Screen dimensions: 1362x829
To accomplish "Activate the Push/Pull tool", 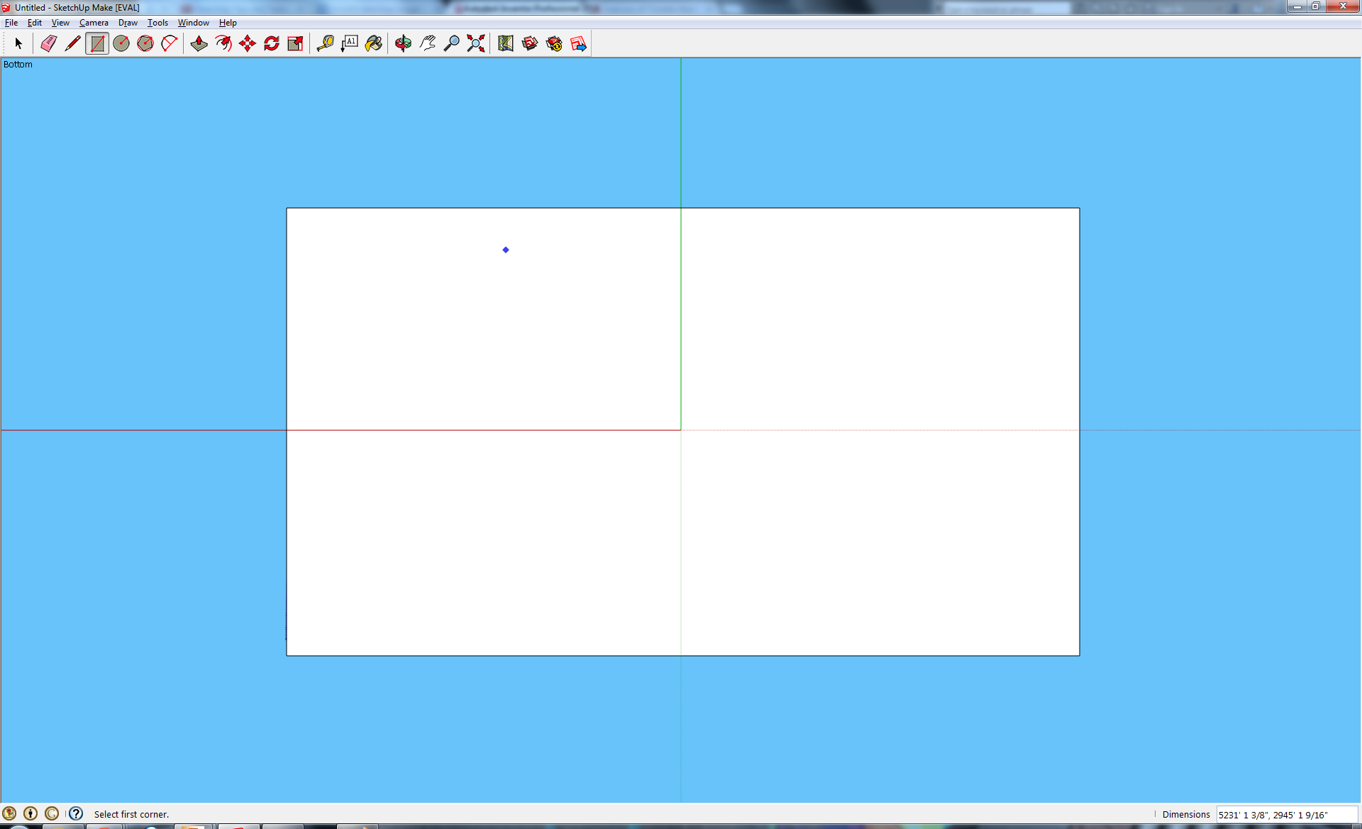I will [x=199, y=44].
